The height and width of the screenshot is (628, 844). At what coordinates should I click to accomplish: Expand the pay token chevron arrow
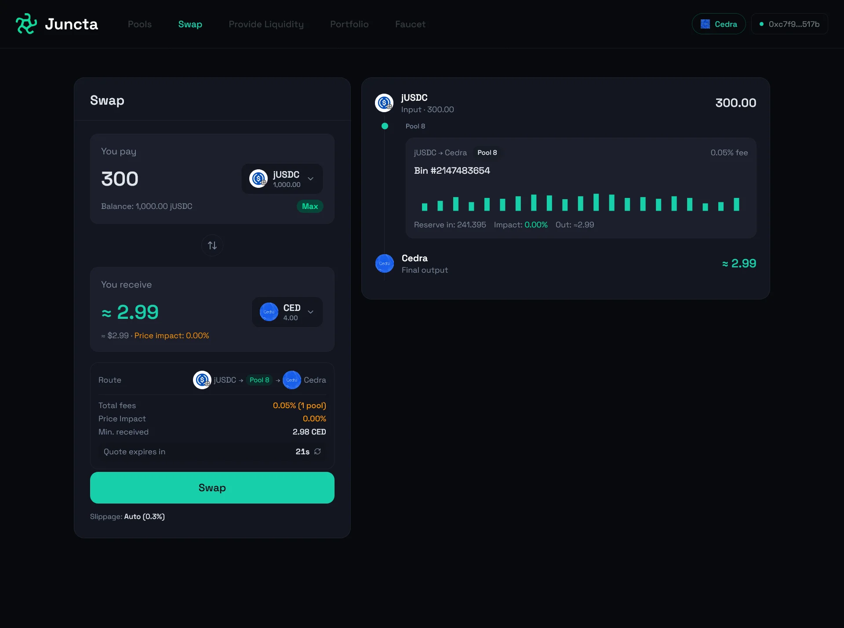click(x=311, y=179)
